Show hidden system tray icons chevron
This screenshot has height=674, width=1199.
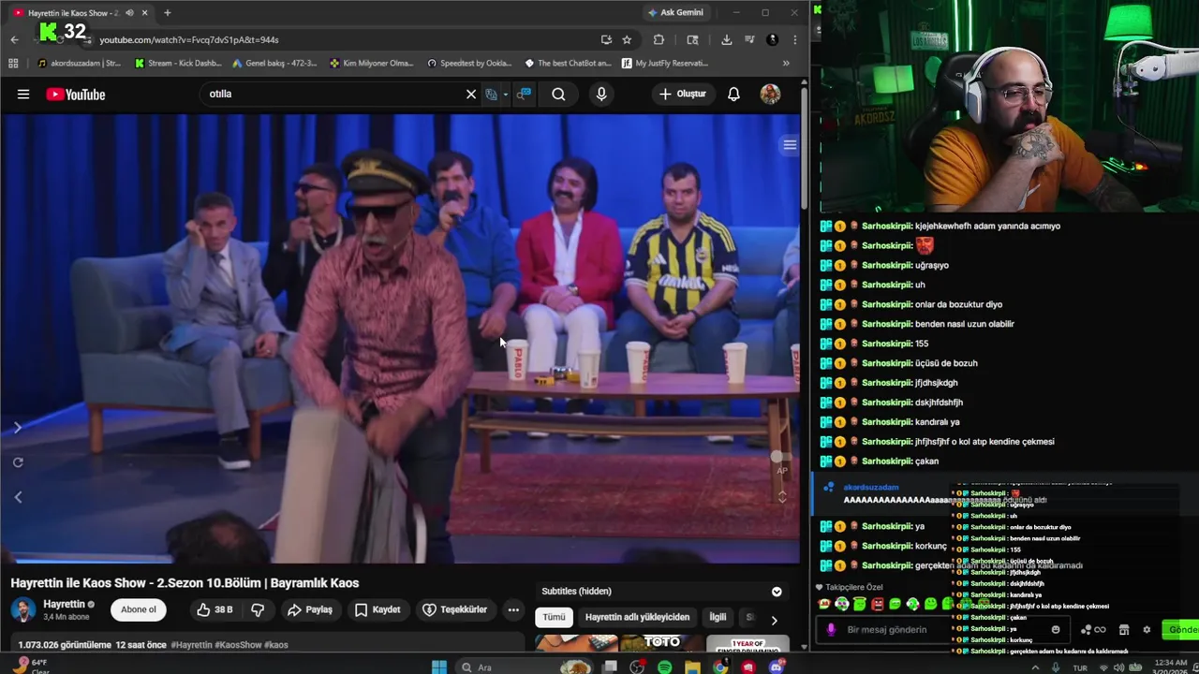click(x=1037, y=667)
